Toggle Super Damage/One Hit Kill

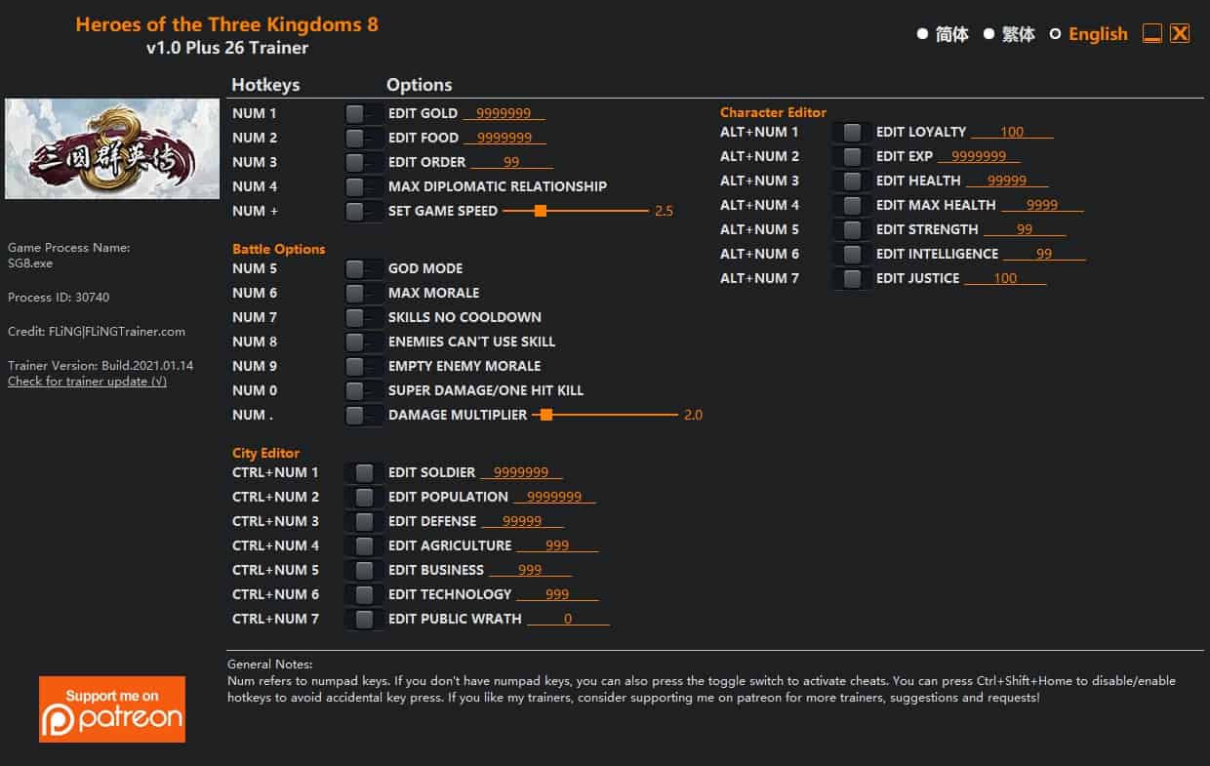(363, 390)
